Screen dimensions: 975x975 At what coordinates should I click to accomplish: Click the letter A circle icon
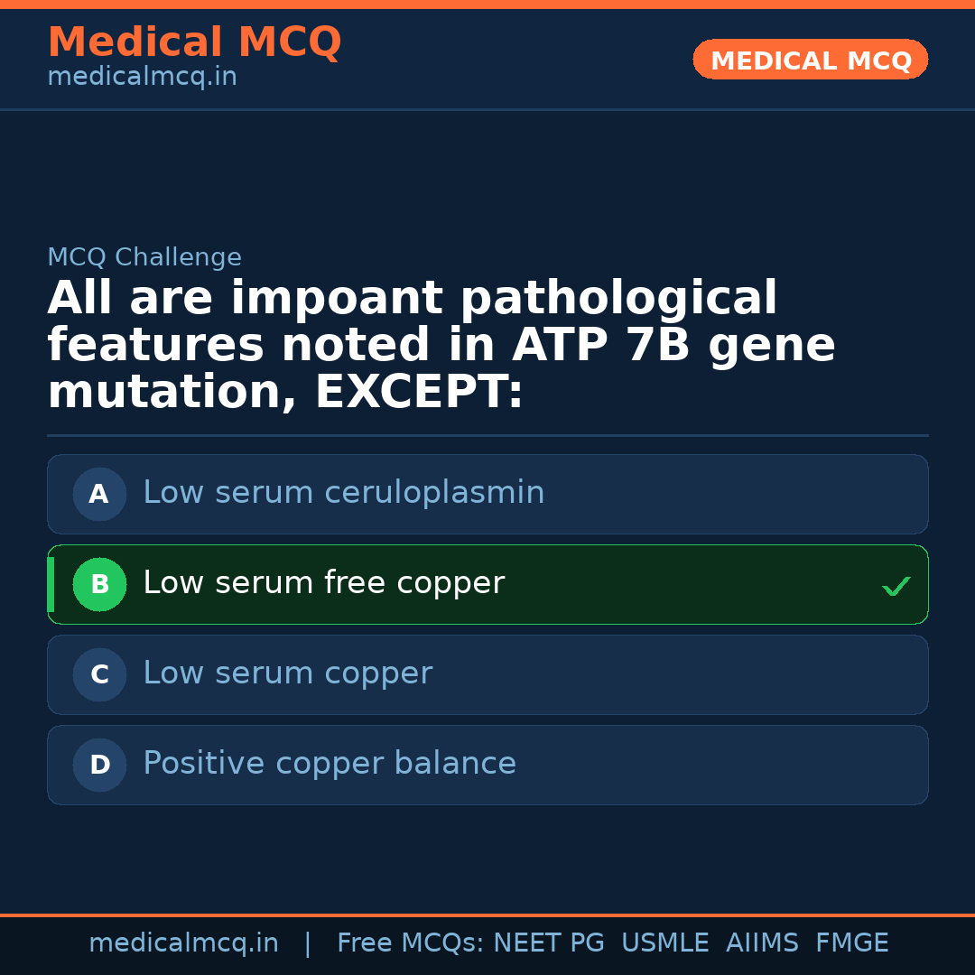99,494
